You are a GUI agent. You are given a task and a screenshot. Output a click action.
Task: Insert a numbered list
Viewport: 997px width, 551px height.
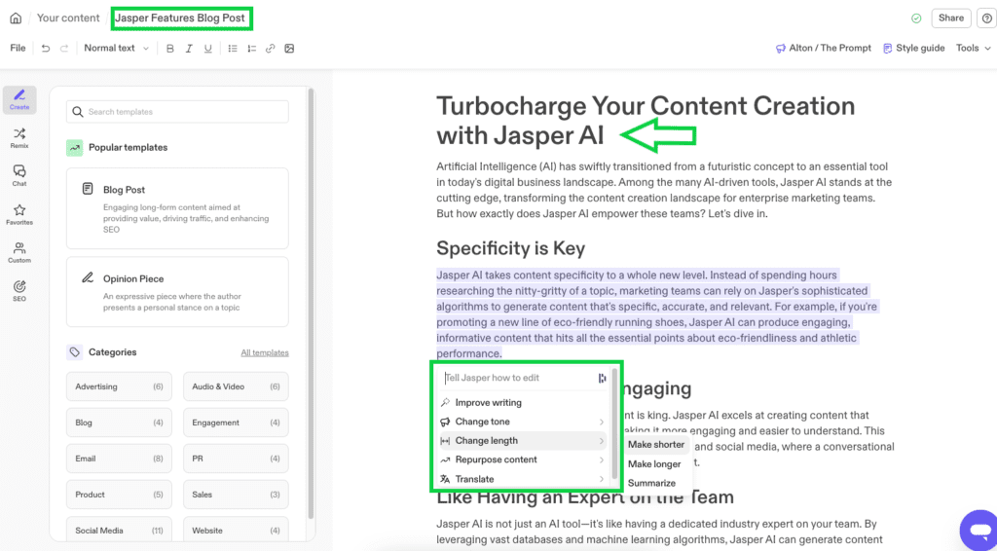pos(252,49)
